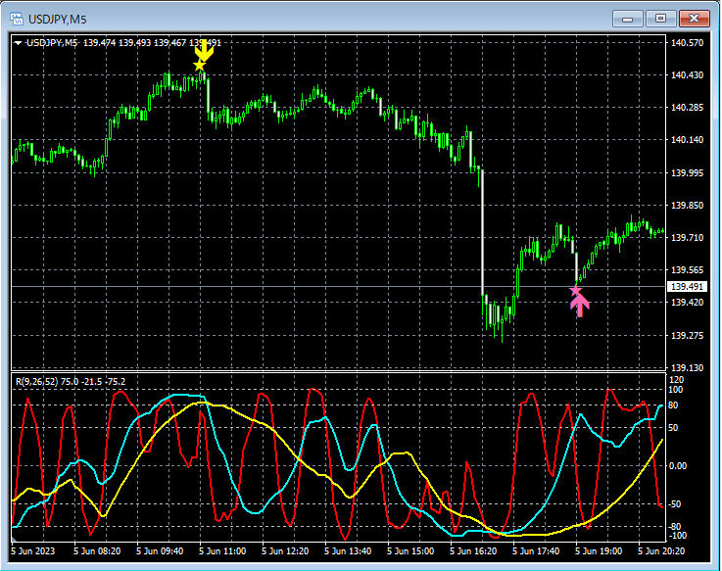The height and width of the screenshot is (571, 722).
Task: Click the USDJPY chart window icon
Action: 17,19
